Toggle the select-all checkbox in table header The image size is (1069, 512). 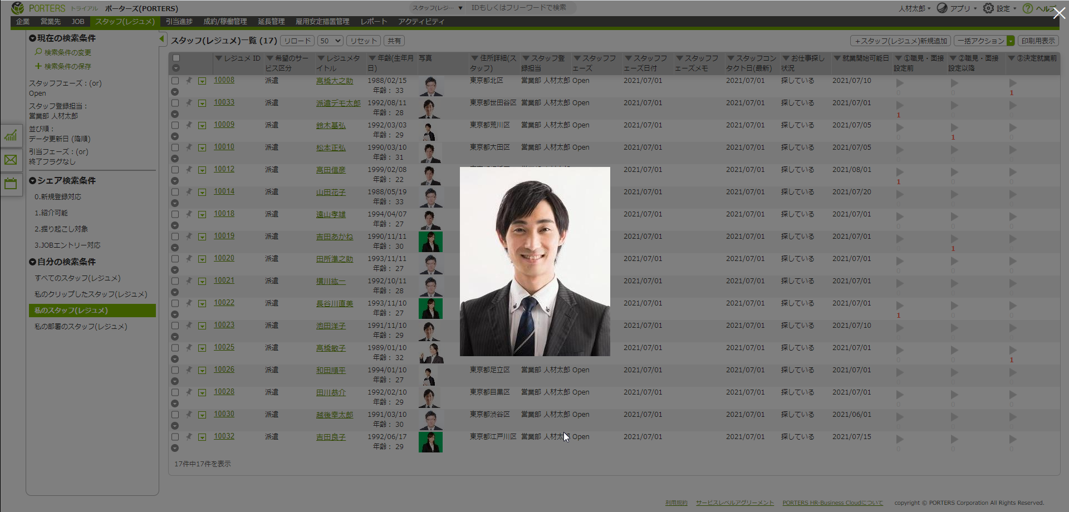176,58
